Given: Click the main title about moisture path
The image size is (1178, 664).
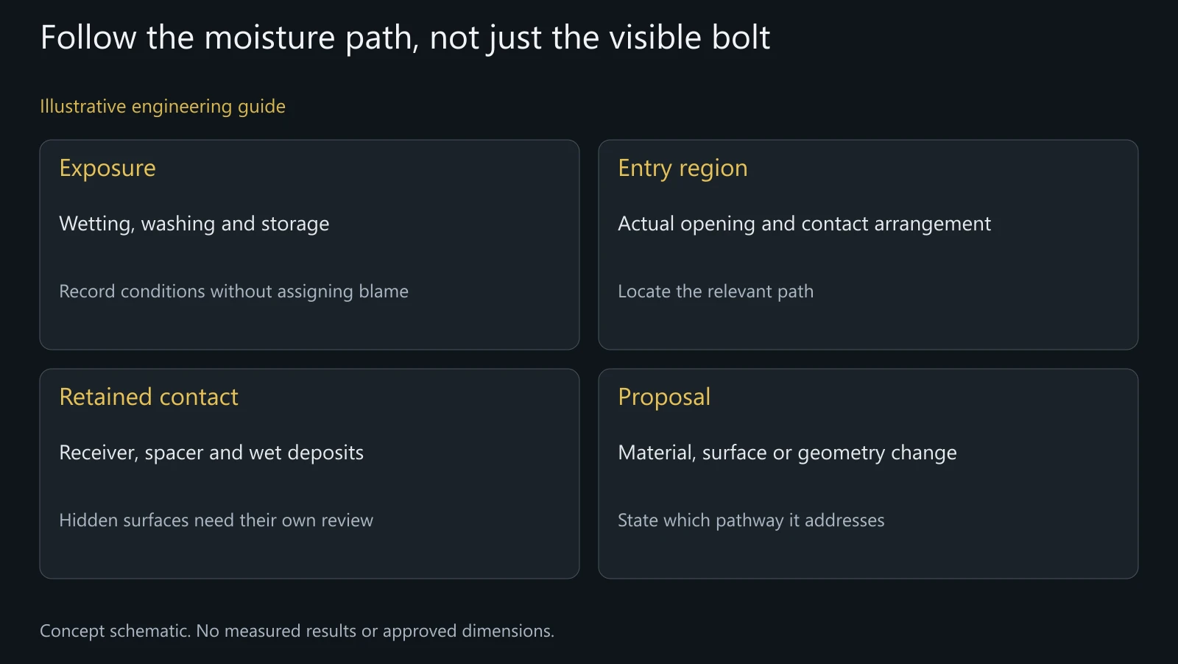Looking at the screenshot, I should (x=405, y=38).
